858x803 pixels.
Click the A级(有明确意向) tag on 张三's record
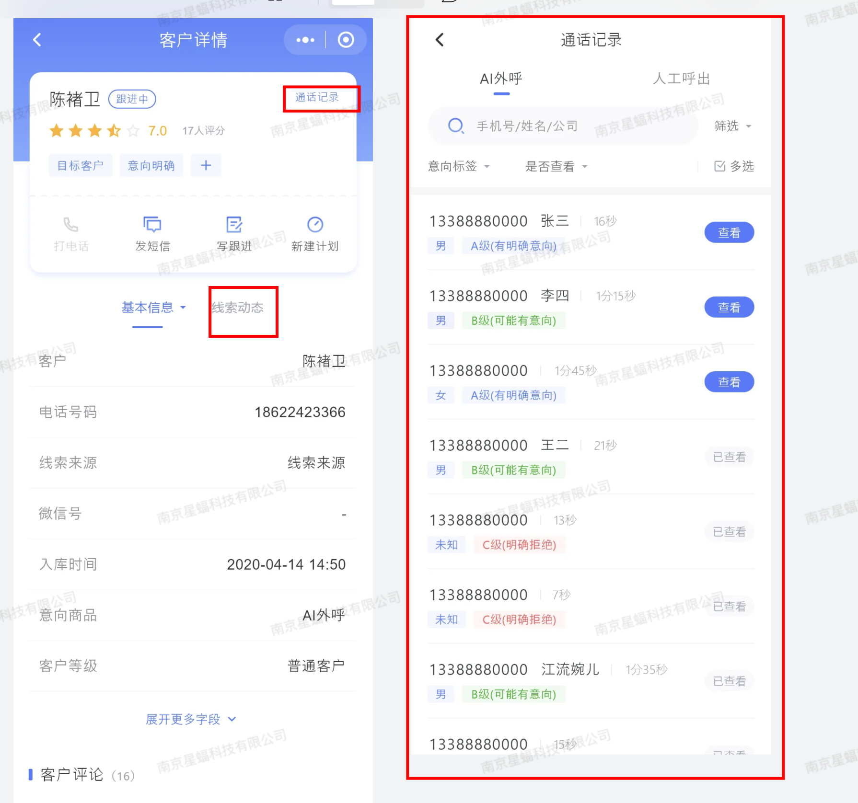(513, 246)
